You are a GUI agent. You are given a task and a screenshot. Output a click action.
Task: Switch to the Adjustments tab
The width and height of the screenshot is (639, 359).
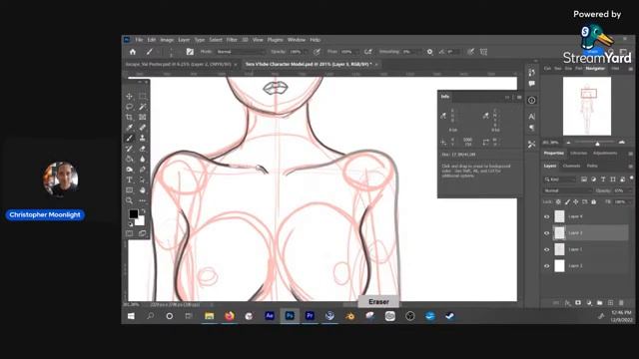point(605,153)
